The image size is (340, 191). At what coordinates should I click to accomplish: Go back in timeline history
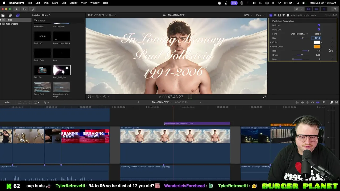(138, 102)
